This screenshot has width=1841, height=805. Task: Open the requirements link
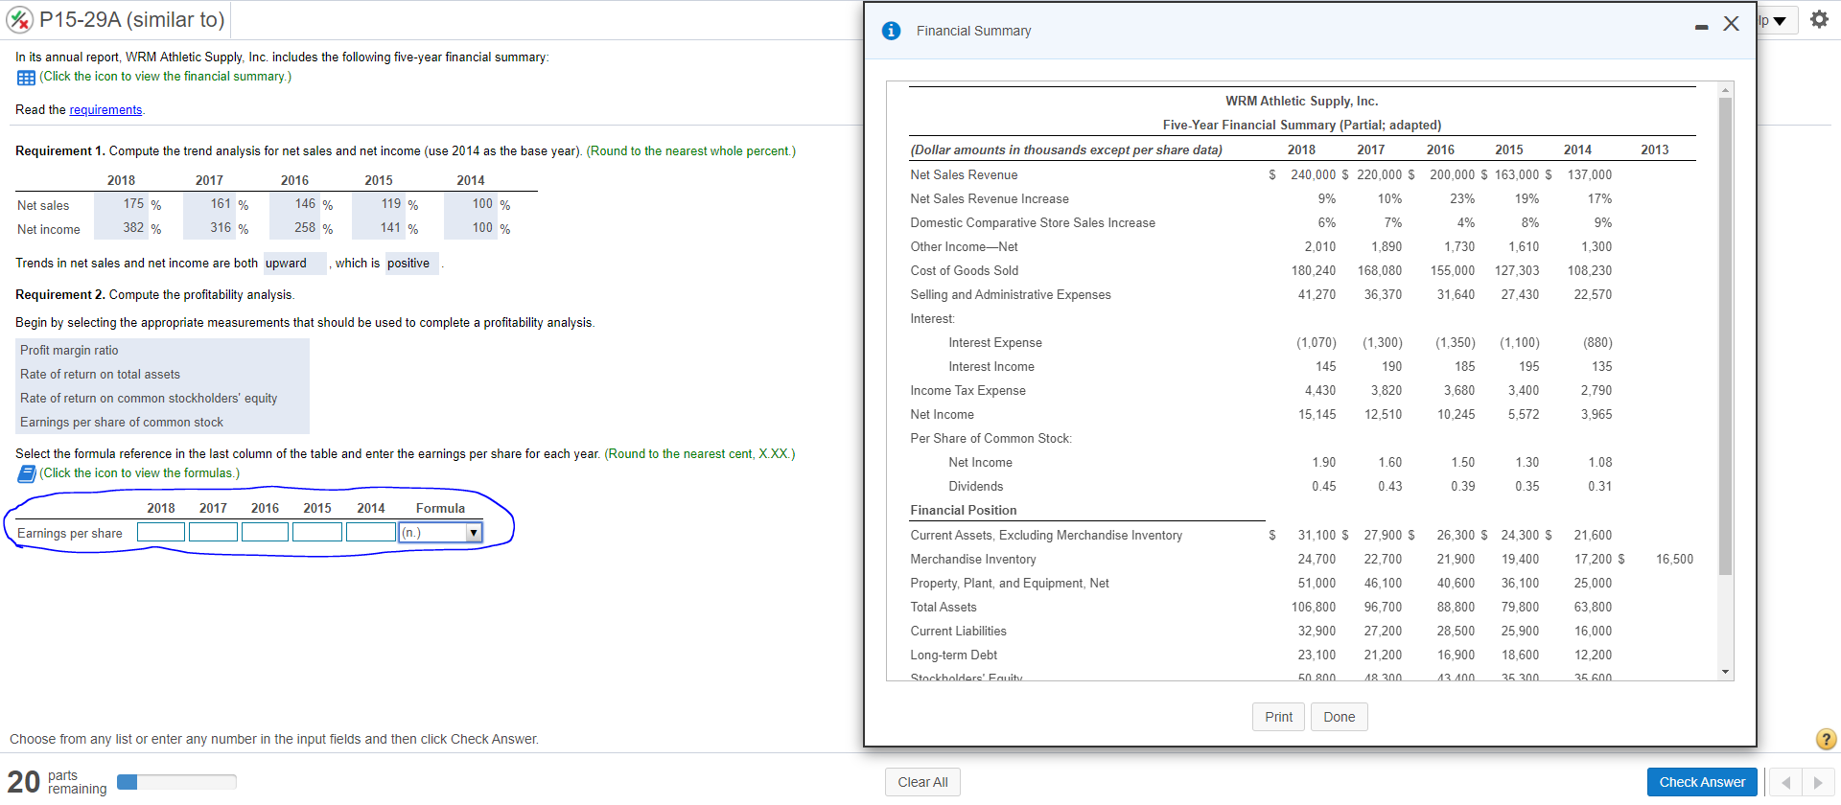pos(105,110)
